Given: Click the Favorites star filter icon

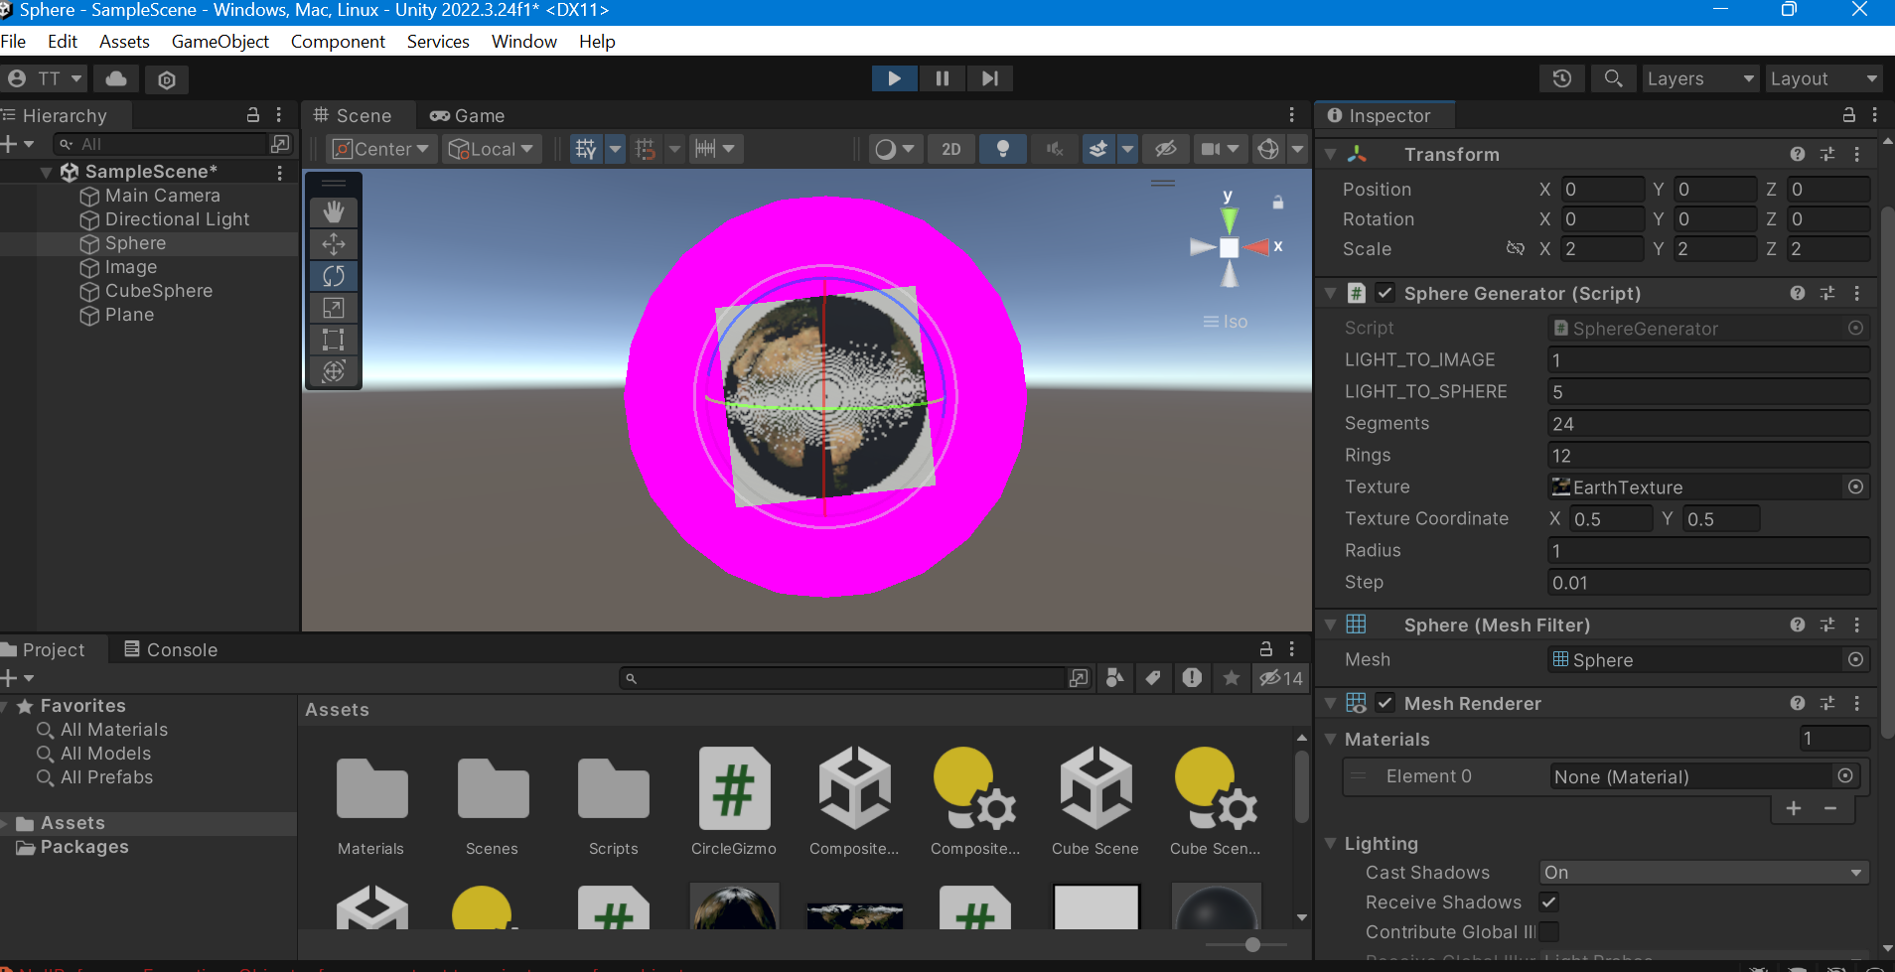Looking at the screenshot, I should click(1232, 678).
